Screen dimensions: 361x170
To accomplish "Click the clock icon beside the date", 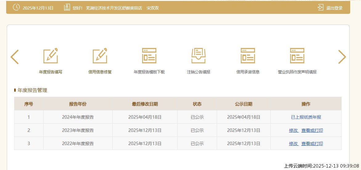I will (16, 8).
